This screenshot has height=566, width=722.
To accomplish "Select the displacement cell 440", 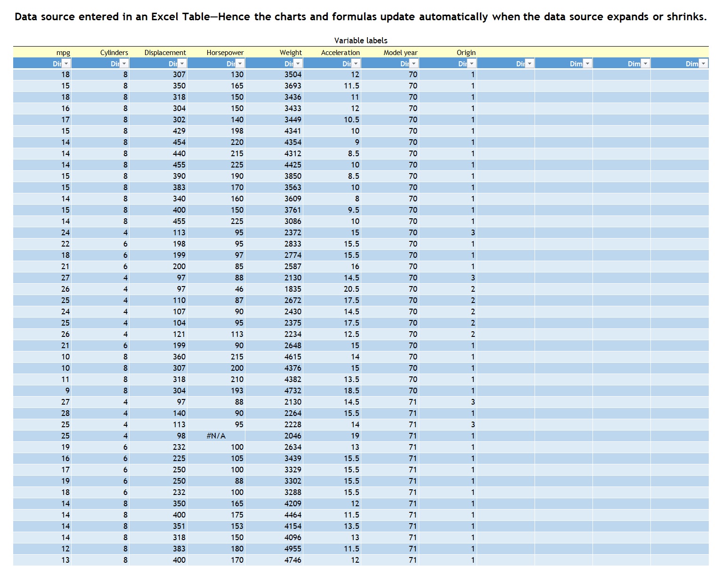I will point(158,153).
